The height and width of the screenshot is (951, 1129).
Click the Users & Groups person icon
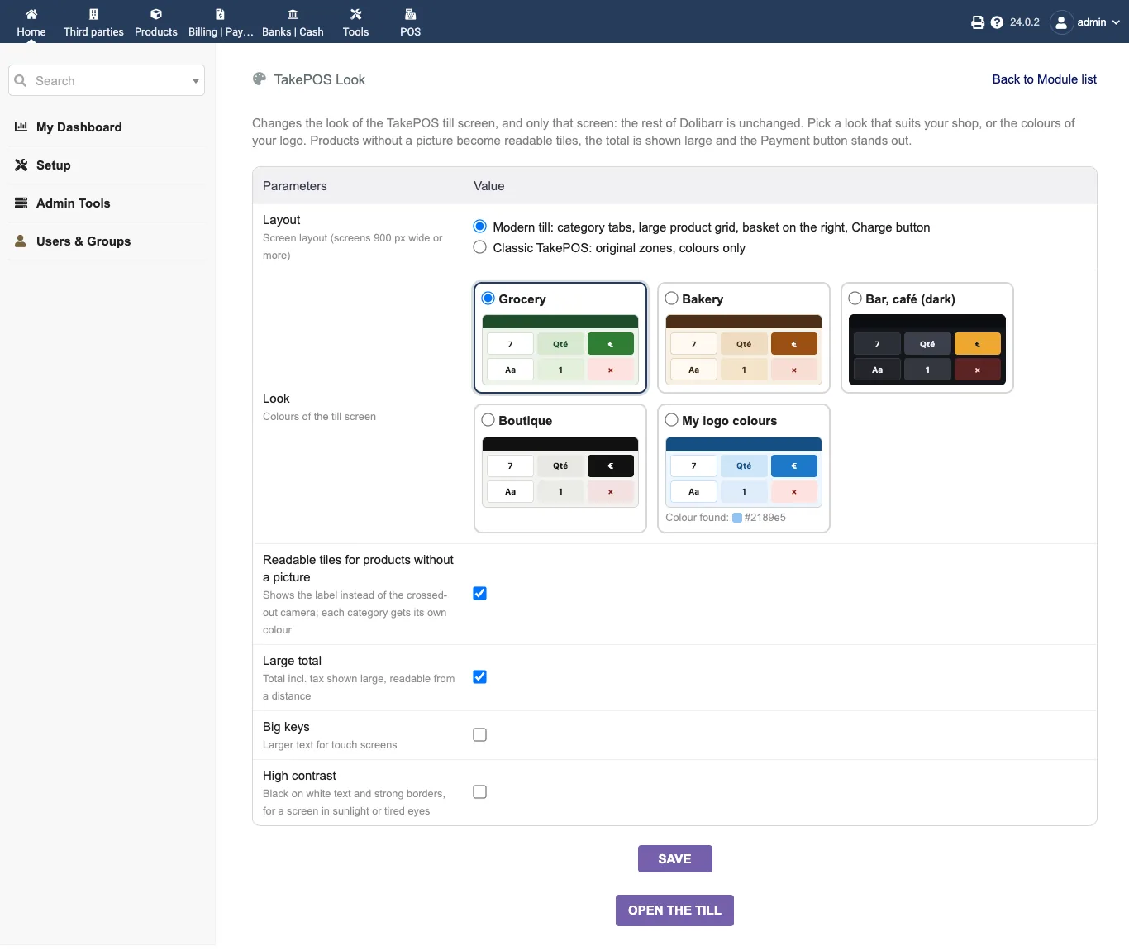tap(21, 241)
